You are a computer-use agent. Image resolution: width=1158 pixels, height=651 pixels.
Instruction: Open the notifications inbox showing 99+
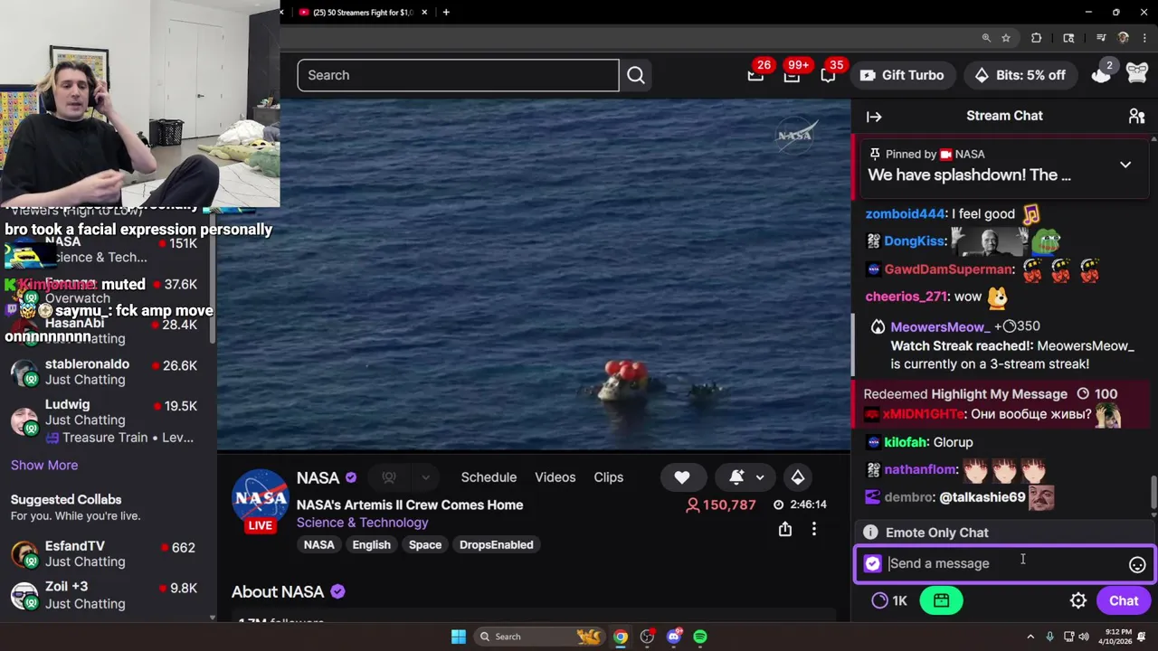pos(792,75)
